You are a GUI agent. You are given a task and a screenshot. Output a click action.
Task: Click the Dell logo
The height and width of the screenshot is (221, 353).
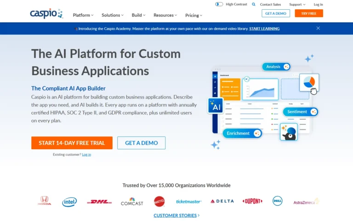(277, 201)
